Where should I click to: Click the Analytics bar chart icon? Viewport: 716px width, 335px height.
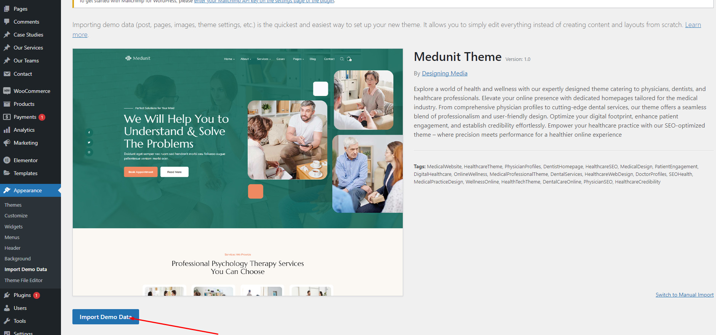pos(7,130)
